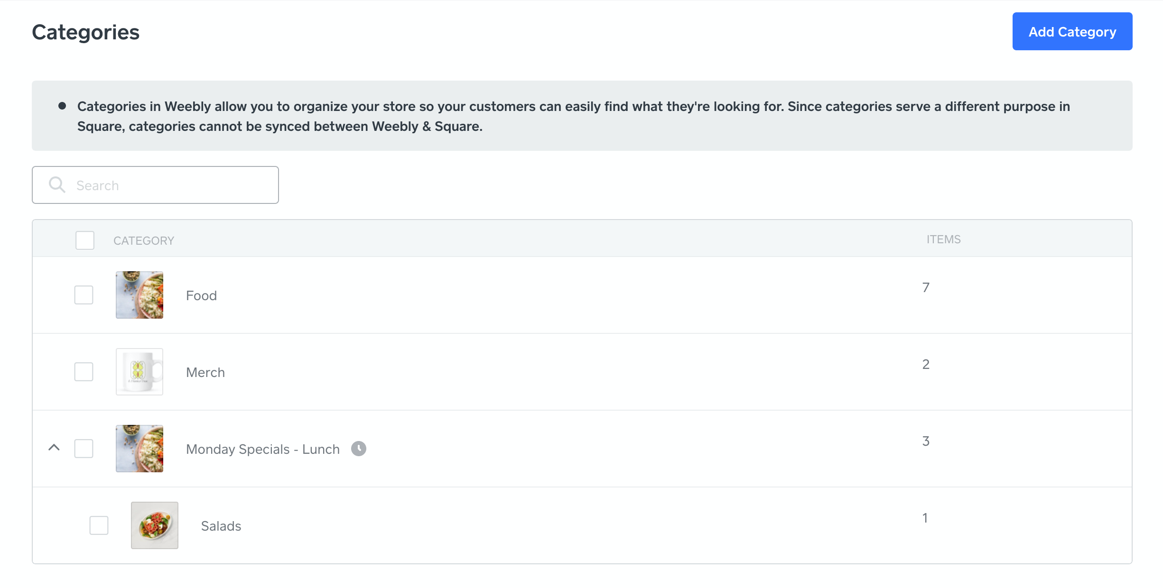Click the clock schedule icon beside Monday Specials

(359, 449)
